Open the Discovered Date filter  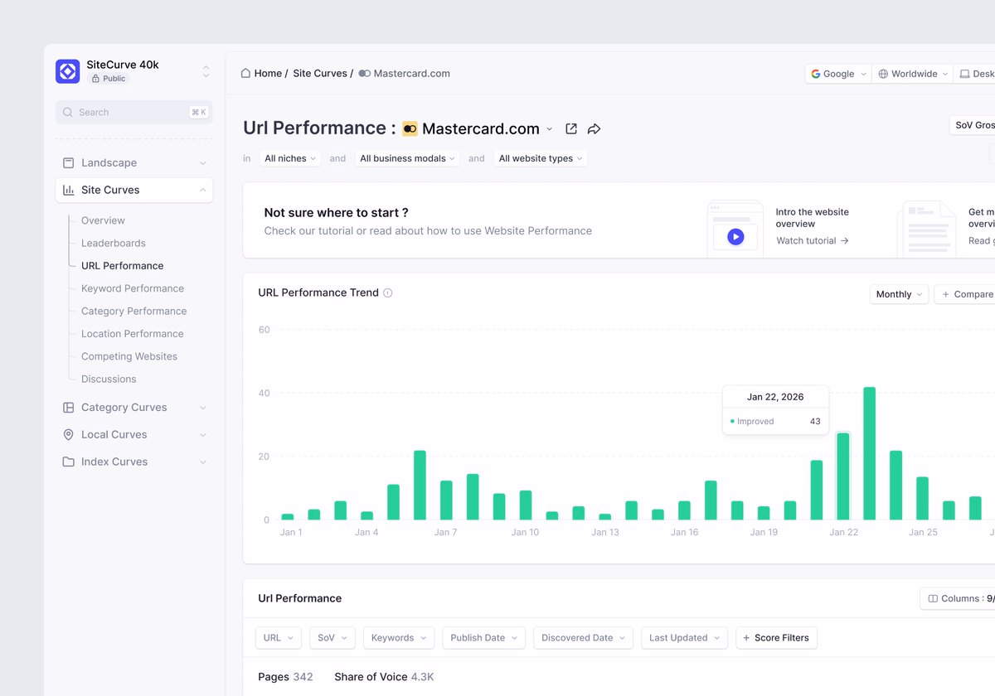point(584,638)
